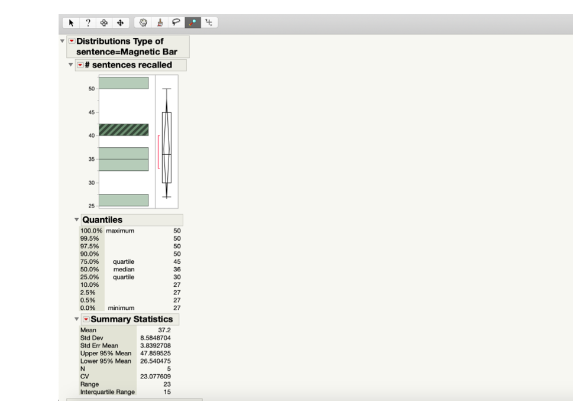Select the four-way Move tool
Image resolution: width=573 pixels, height=418 pixels.
pos(121,22)
